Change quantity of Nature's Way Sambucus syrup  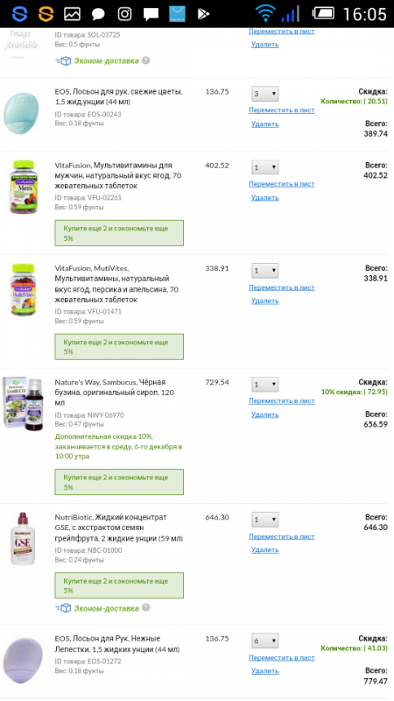point(265,385)
